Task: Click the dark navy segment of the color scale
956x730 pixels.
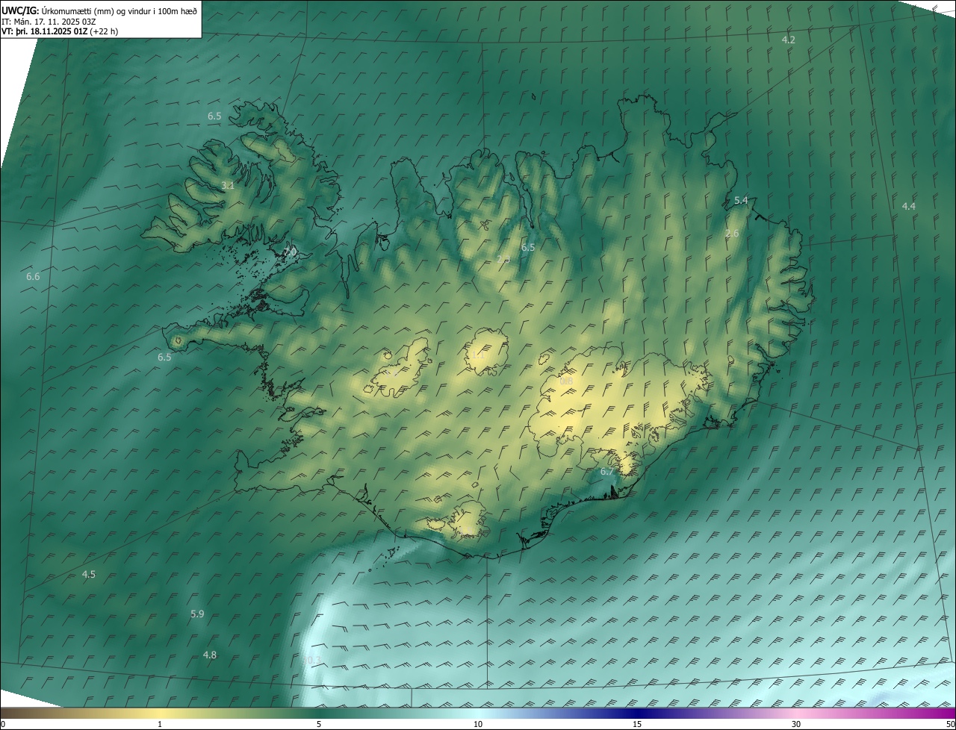Action: coord(637,713)
